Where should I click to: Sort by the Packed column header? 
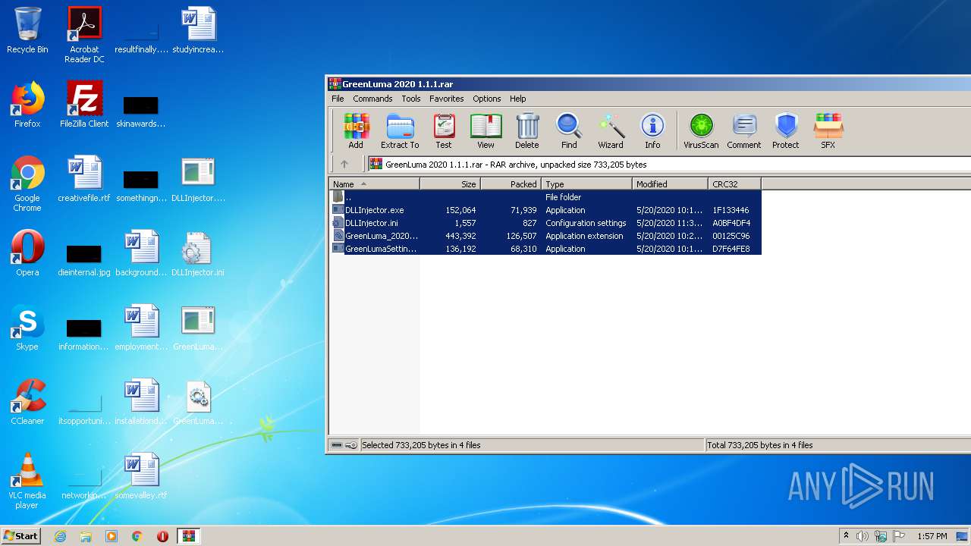click(511, 184)
